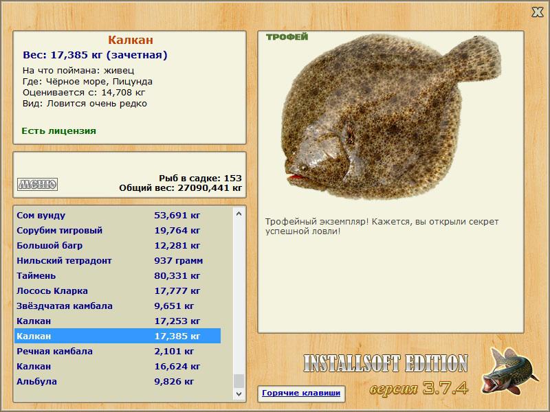This screenshot has height=412, width=550.
Task: Select Речная камбала entry
Action: (118, 351)
